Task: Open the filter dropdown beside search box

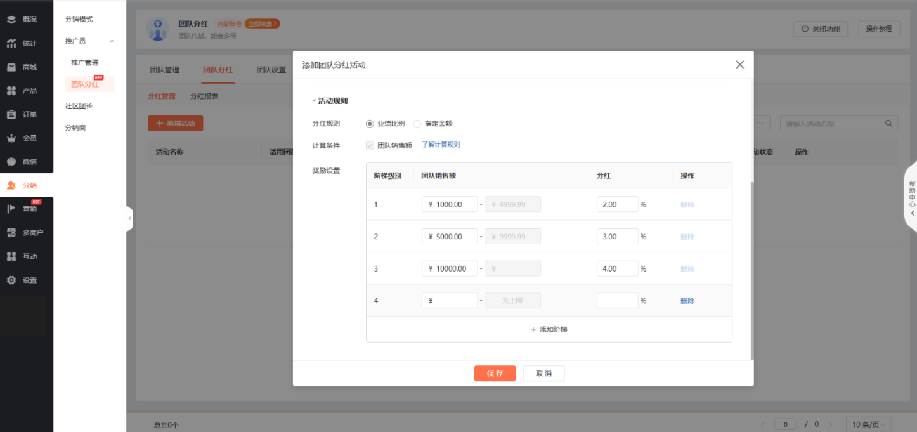Action: tap(762, 123)
